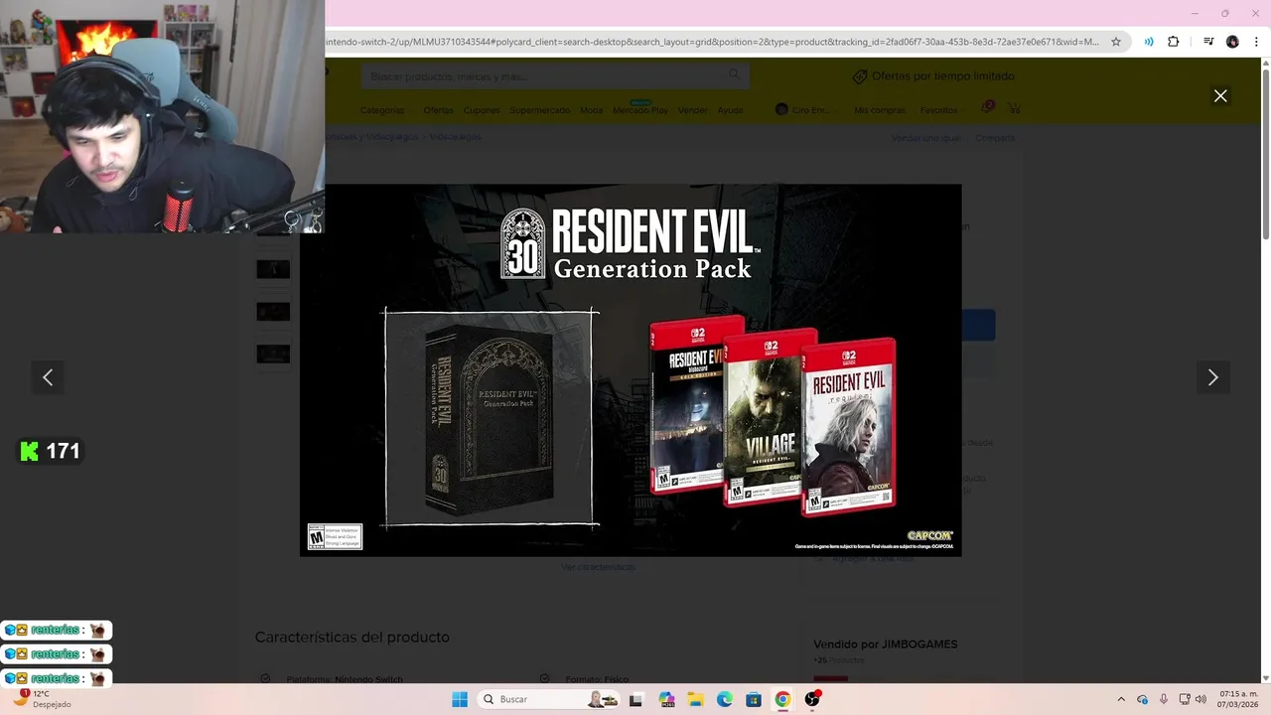Open the cloud sync tray icon

(1142, 699)
